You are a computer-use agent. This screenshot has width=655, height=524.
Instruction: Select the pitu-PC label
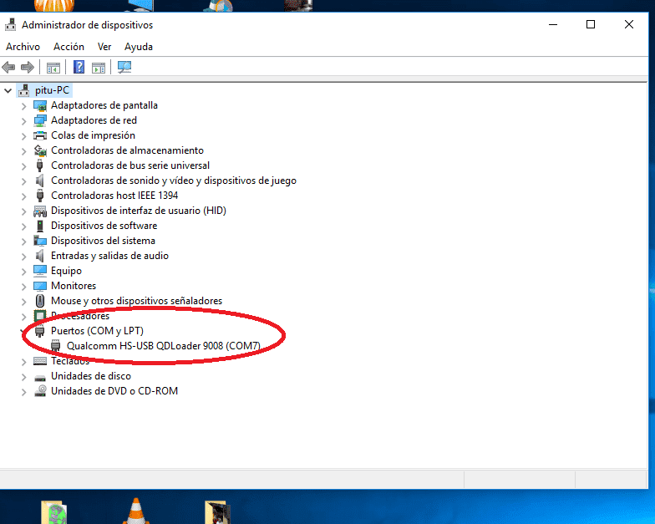[52, 90]
